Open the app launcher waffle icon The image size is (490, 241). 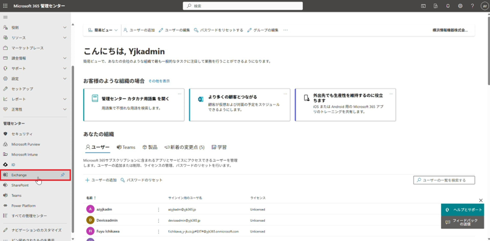point(6,6)
